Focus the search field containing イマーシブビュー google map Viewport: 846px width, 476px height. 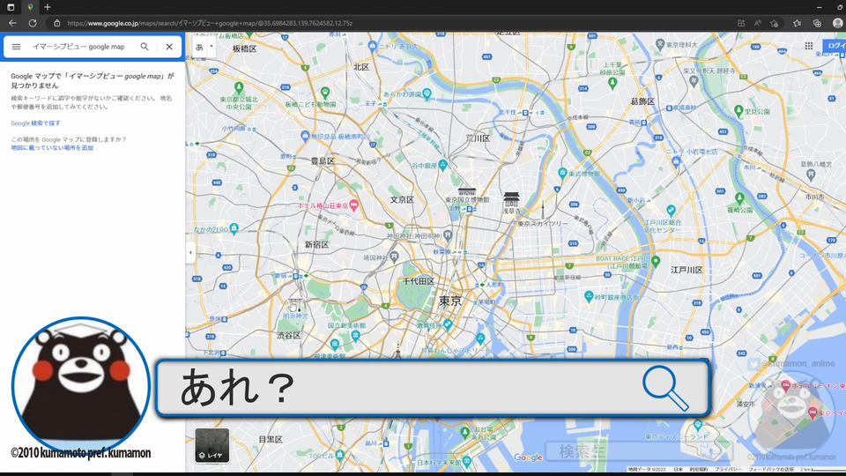coord(78,47)
